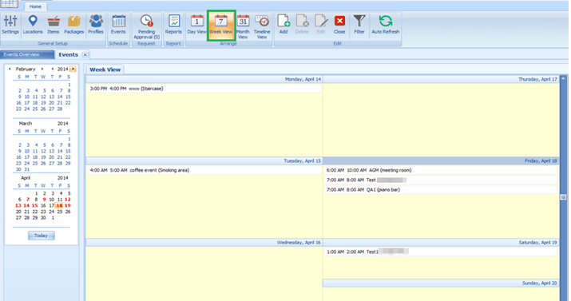
Task: Open the Settings ribbon icon
Action: (10, 25)
